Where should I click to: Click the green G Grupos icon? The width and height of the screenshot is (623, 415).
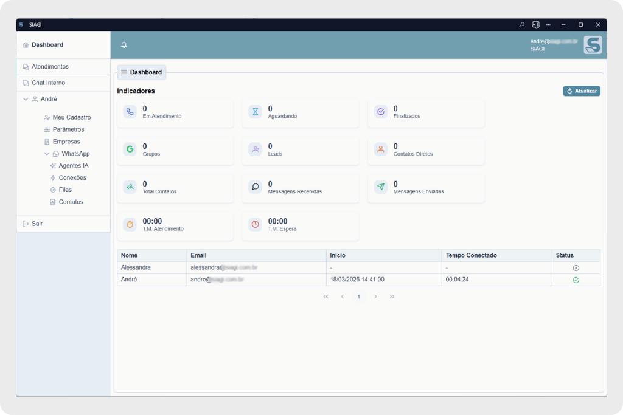tap(130, 149)
